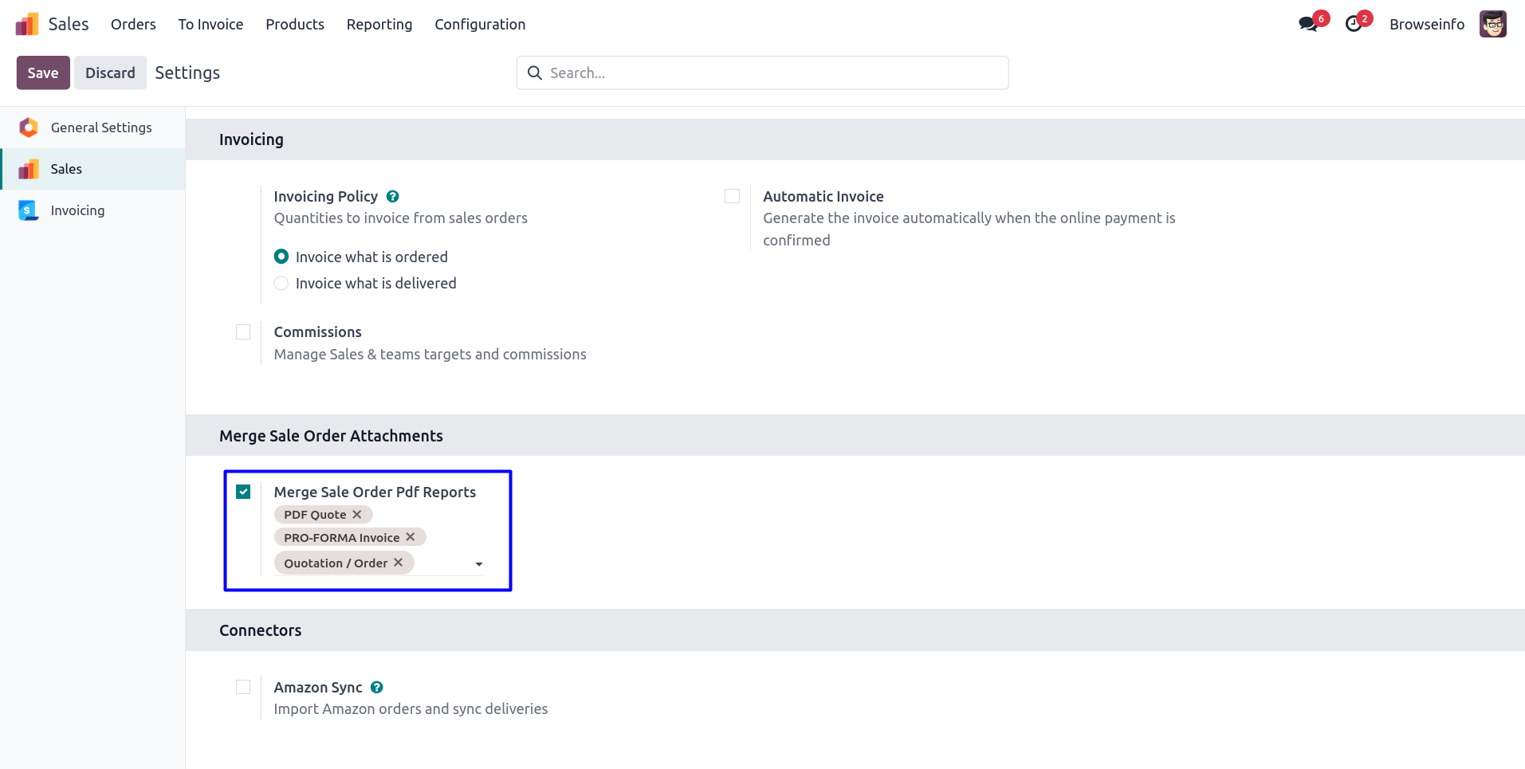The image size is (1525, 769).
Task: Select Invoice what is delivered option
Action: 281,284
